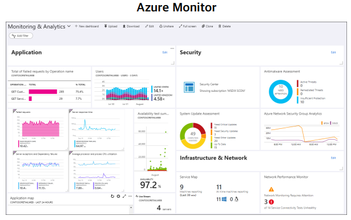Click the Active Threats legend entry
This screenshot has width=351, height=220.
pyautogui.click(x=306, y=84)
